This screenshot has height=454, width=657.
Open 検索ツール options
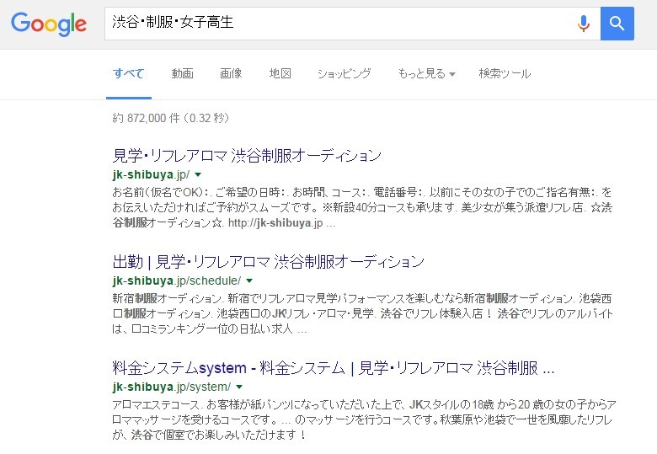coord(505,74)
